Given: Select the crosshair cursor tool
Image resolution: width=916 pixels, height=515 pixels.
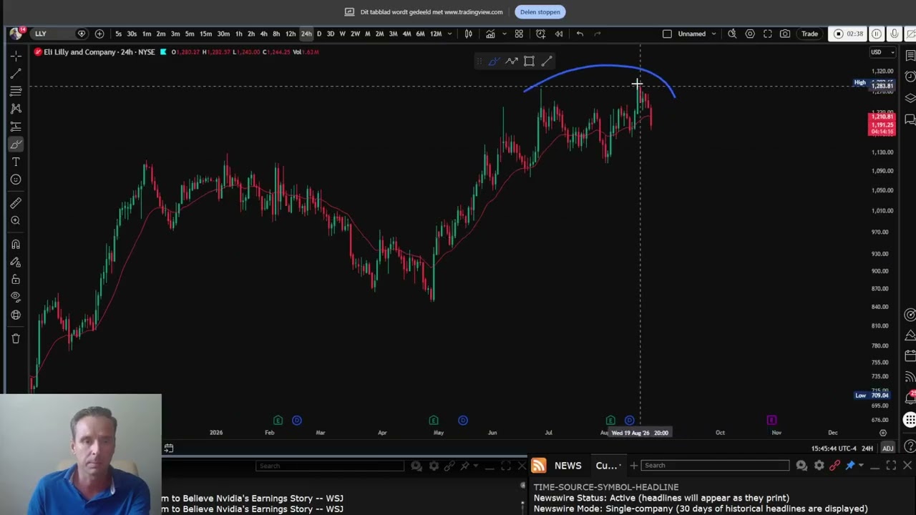Looking at the screenshot, I should [16, 56].
